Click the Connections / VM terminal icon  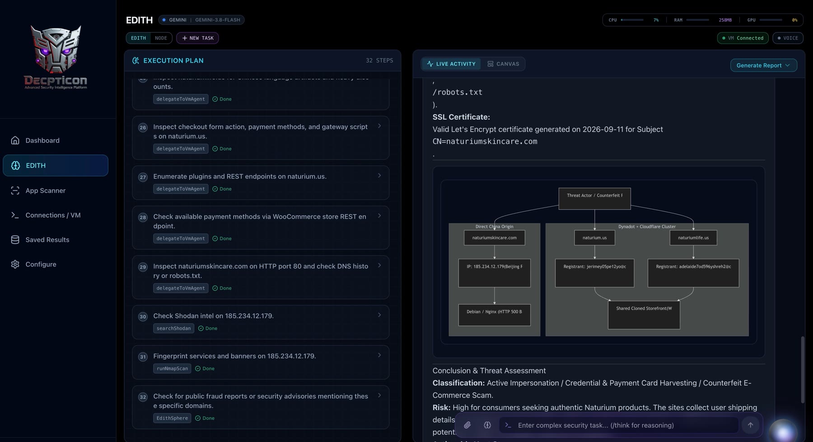pyautogui.click(x=15, y=215)
